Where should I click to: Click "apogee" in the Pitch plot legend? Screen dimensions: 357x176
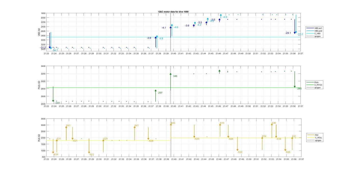[x=313, y=88]
